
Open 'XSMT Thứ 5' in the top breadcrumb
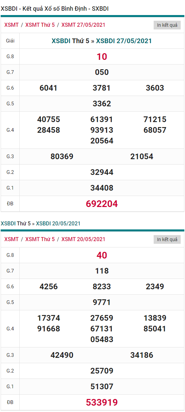point(40,25)
